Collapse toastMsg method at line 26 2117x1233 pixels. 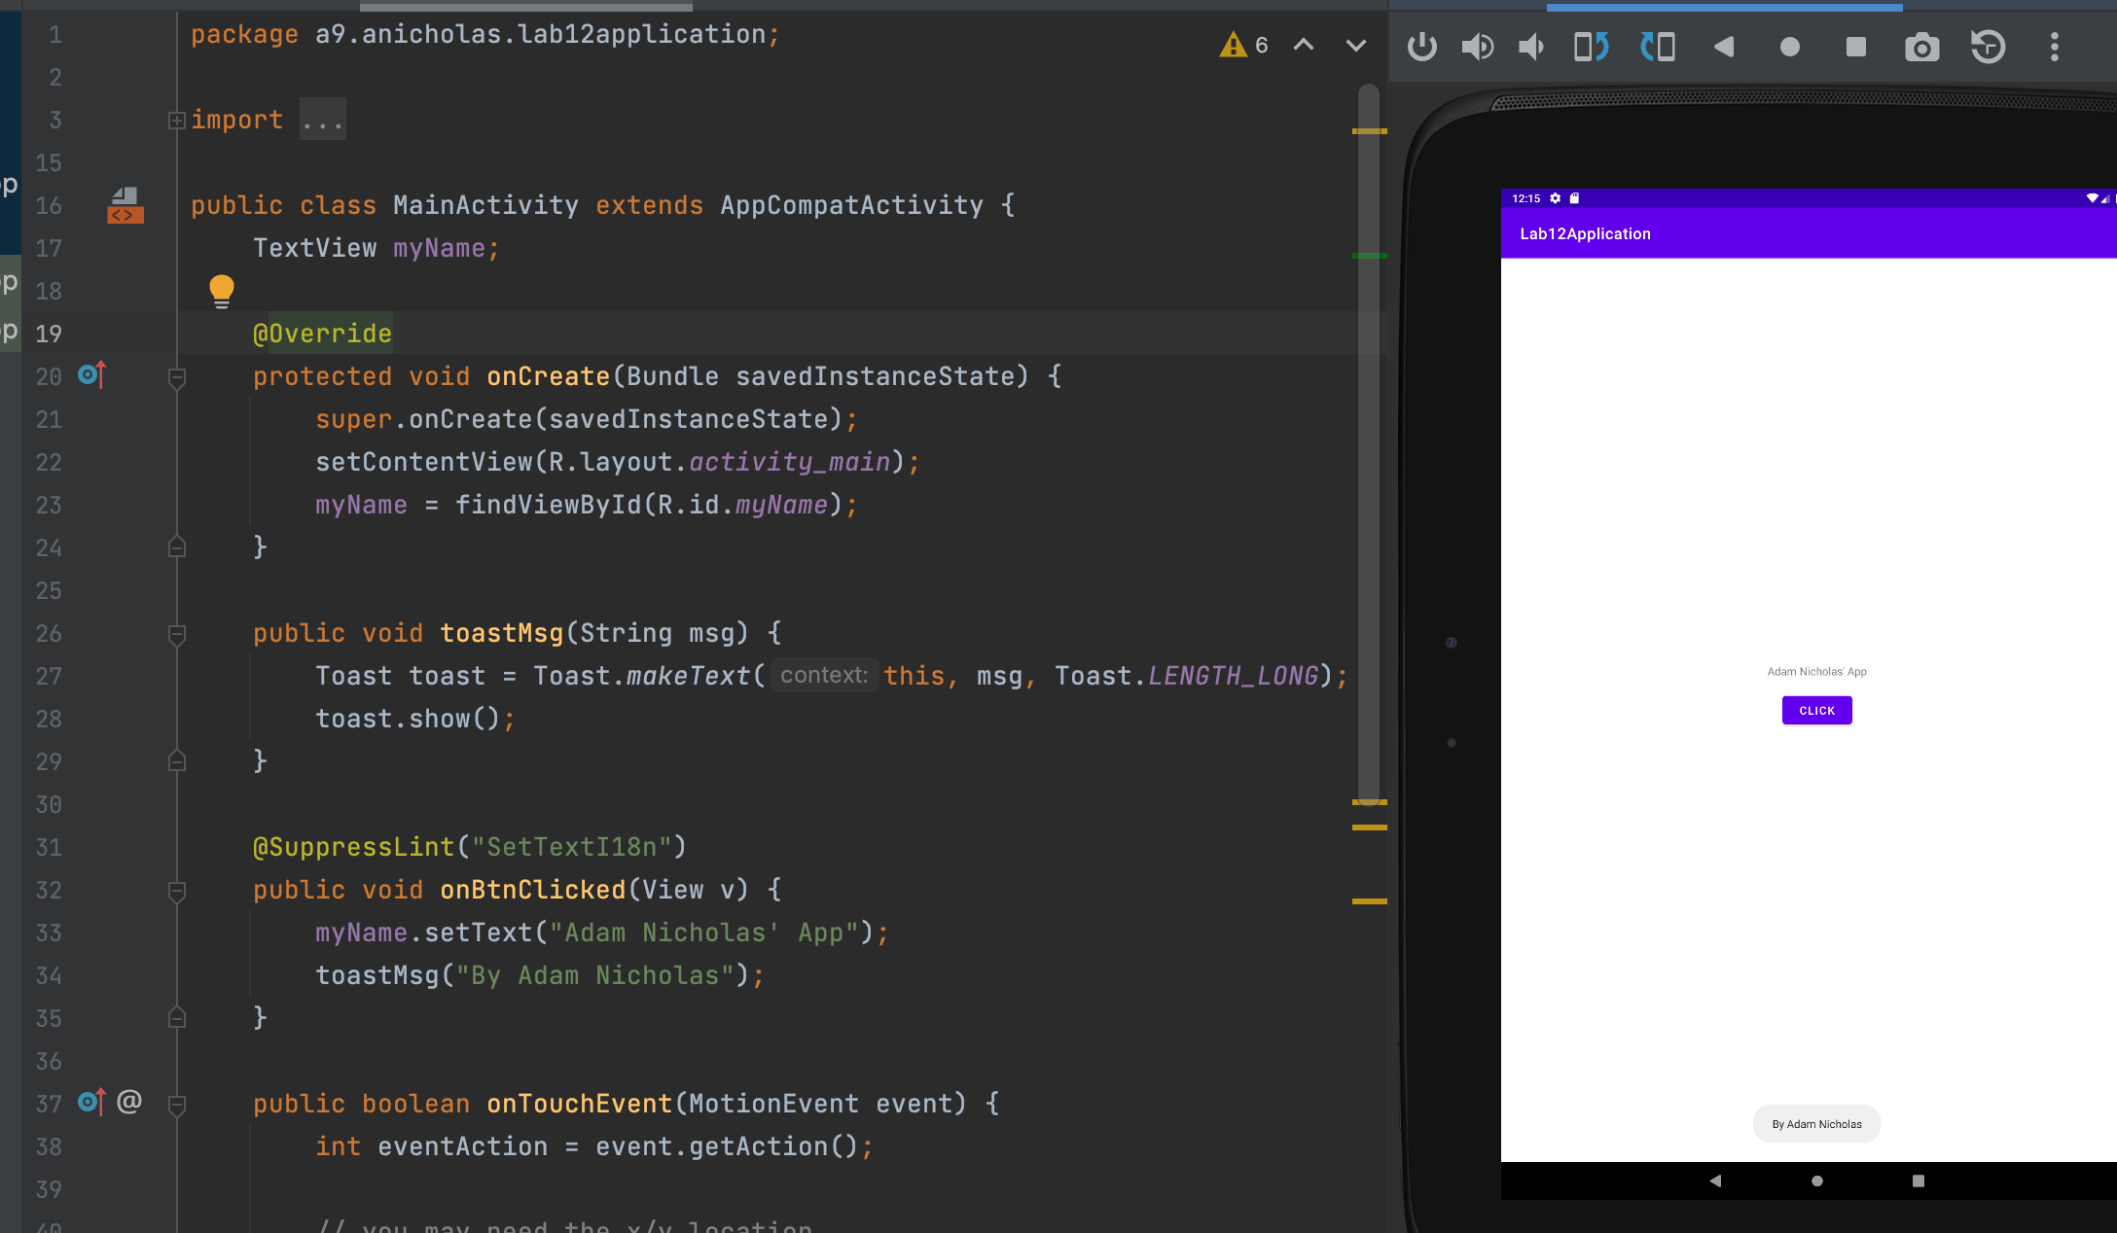tap(177, 634)
